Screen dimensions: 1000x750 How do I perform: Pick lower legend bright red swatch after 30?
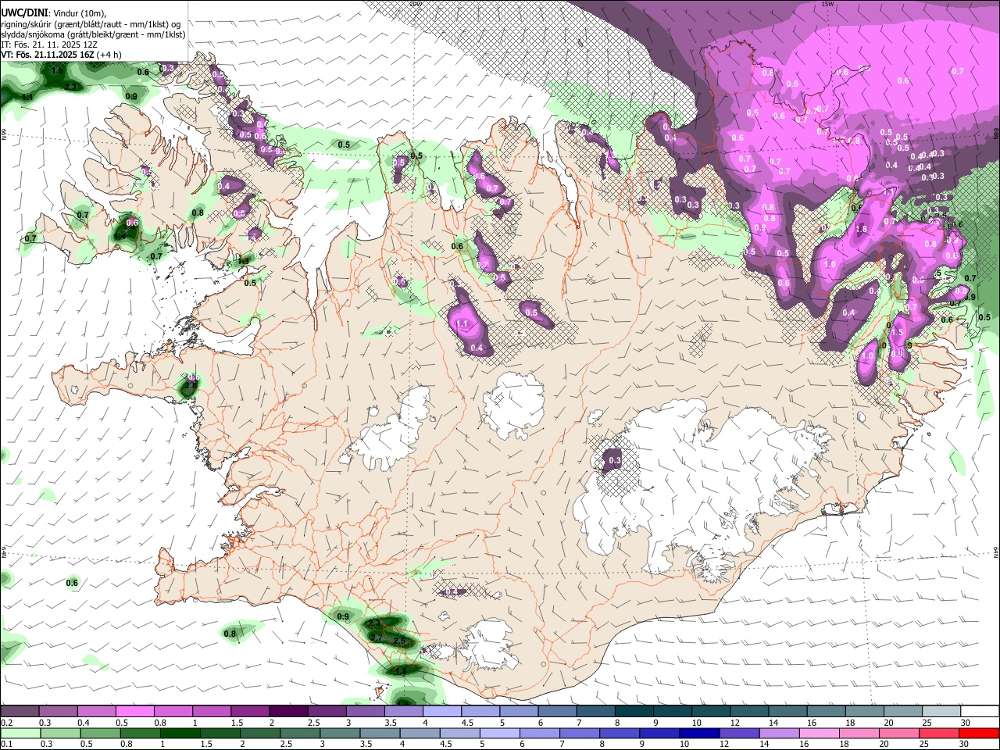pos(980,733)
